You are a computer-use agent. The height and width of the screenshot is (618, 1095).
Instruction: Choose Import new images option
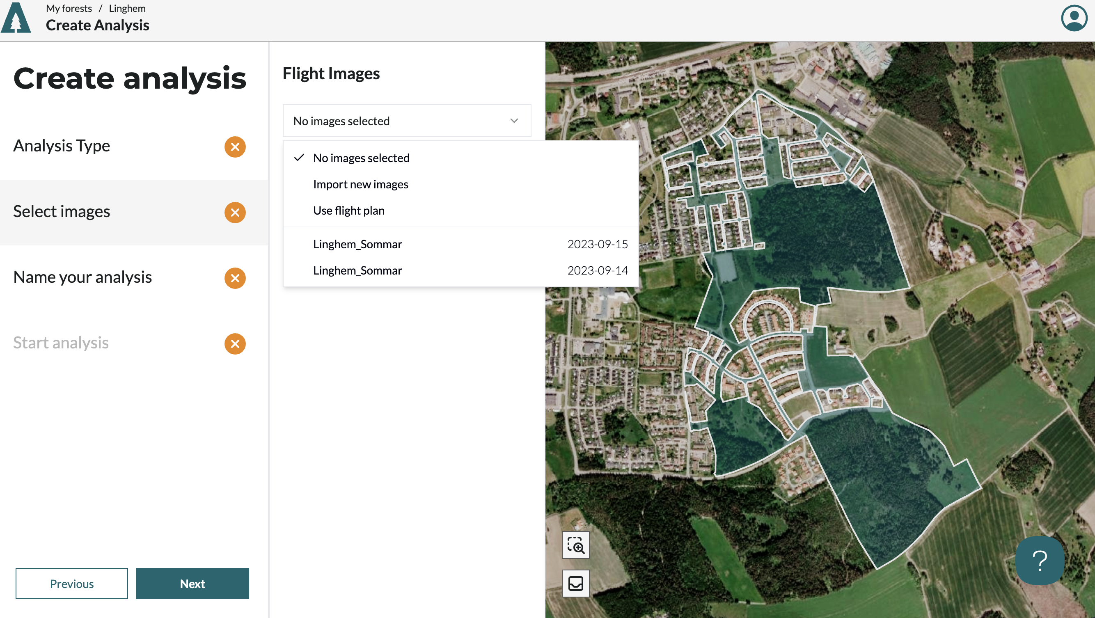461,184
